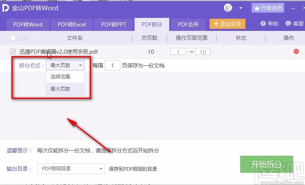
Task: Minimize the window with the dash button
Action: [293, 9]
